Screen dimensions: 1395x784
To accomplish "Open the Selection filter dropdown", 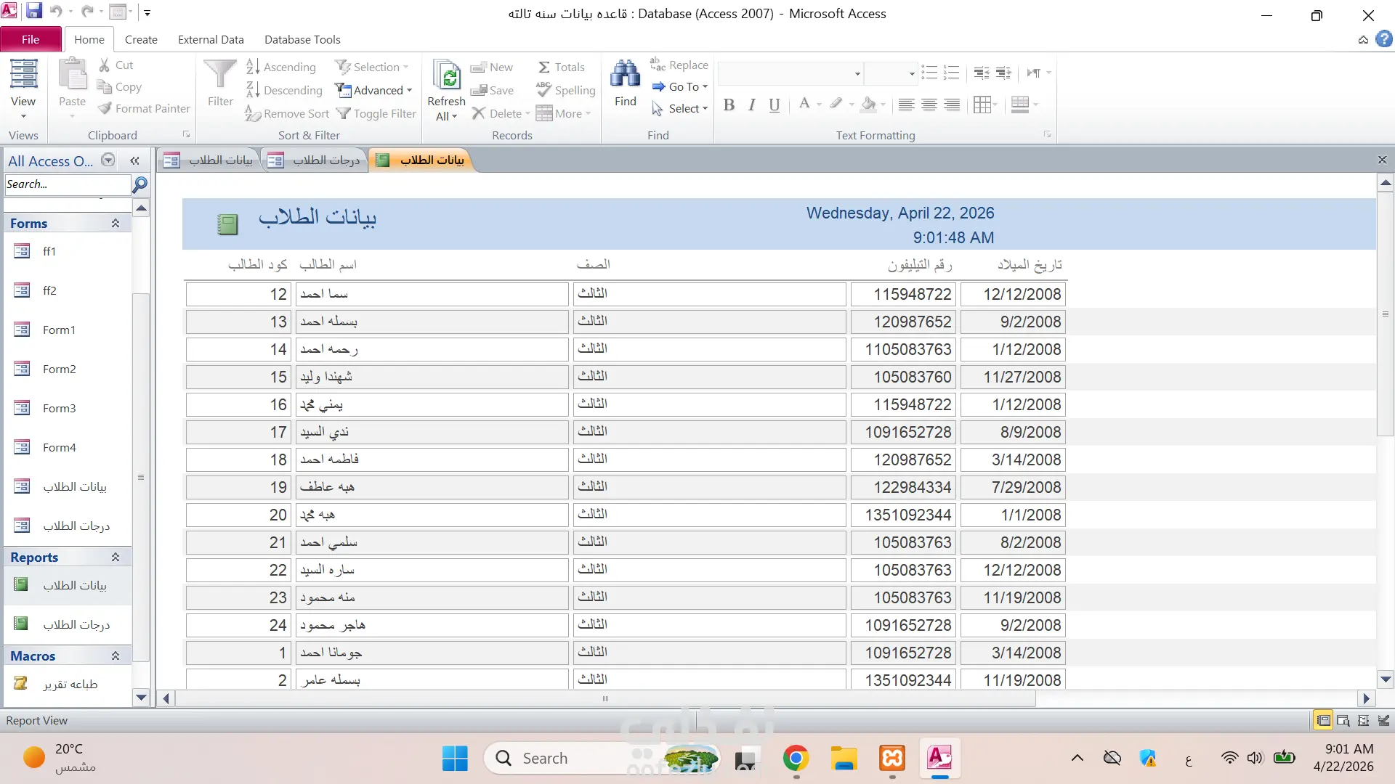I will tap(372, 67).
